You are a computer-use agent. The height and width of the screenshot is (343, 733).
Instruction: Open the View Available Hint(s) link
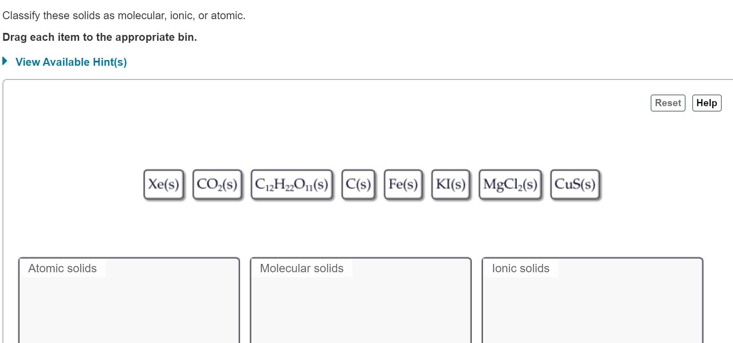(71, 62)
